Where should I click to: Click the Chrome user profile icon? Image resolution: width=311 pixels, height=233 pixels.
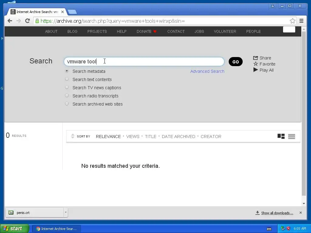(x=273, y=6)
